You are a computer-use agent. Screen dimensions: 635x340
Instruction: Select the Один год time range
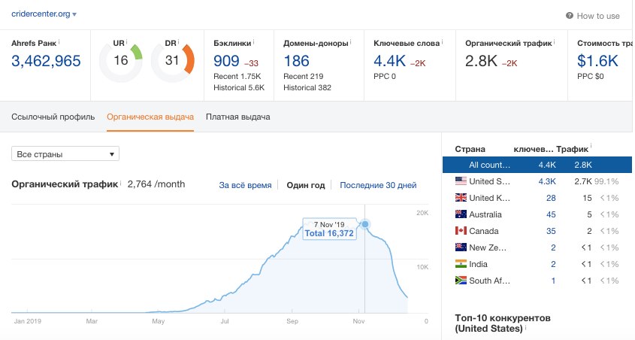pos(306,185)
